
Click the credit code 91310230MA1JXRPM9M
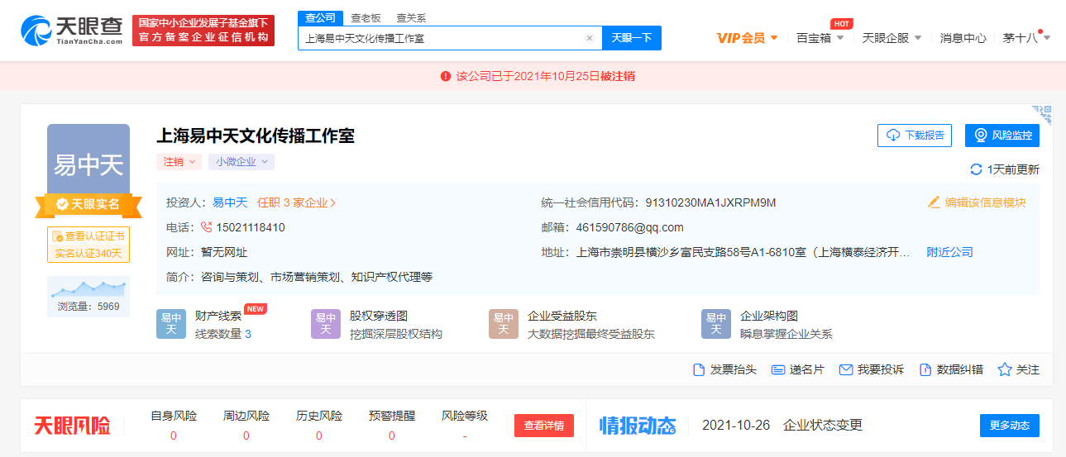coord(710,202)
